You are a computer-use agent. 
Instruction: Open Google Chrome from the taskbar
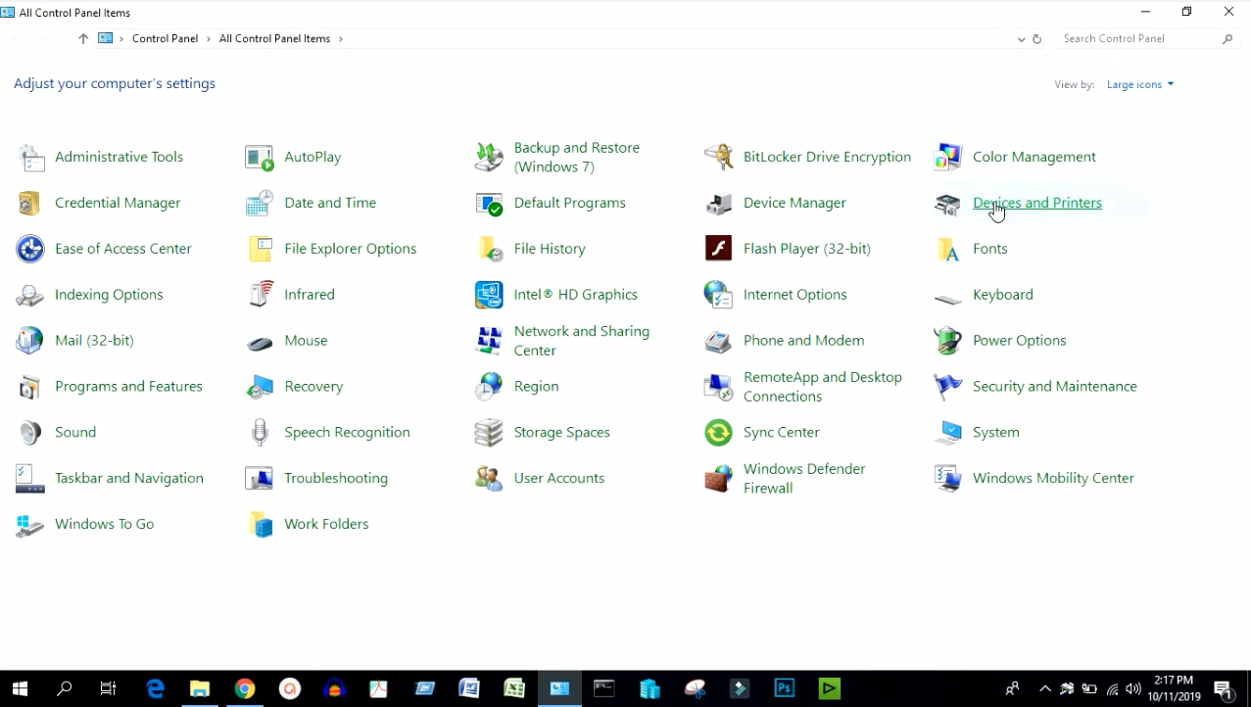point(245,689)
